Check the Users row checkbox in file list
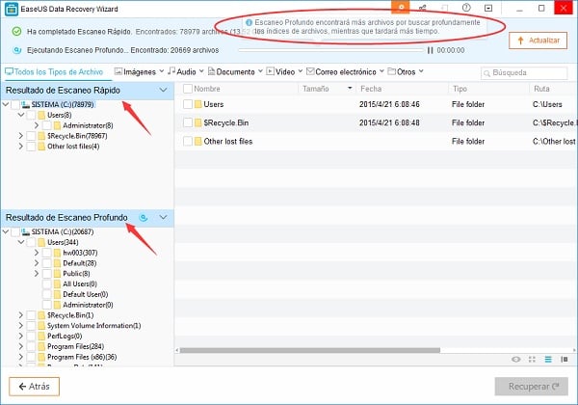The image size is (578, 405). point(188,104)
